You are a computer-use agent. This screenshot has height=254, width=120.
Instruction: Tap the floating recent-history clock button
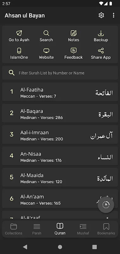point(106,205)
